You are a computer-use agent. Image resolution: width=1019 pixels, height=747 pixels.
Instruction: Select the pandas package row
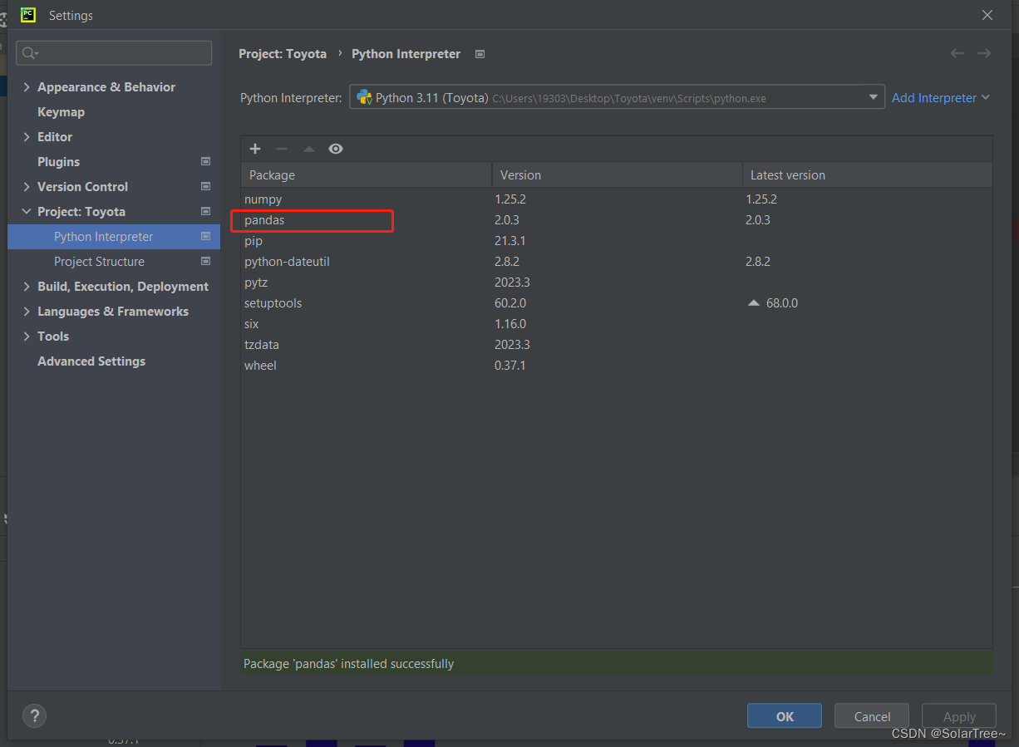click(617, 220)
